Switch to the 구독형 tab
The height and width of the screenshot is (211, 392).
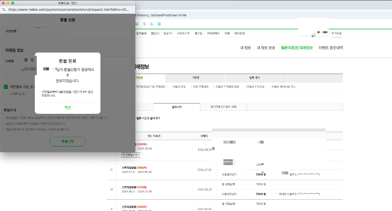point(196,78)
